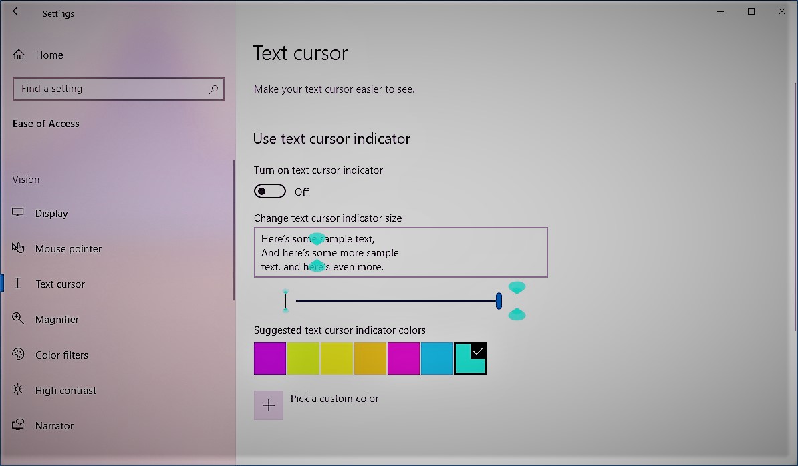Viewport: 798px width, 466px height.
Task: Click the Text cursor I-beam icon
Action: click(x=18, y=284)
